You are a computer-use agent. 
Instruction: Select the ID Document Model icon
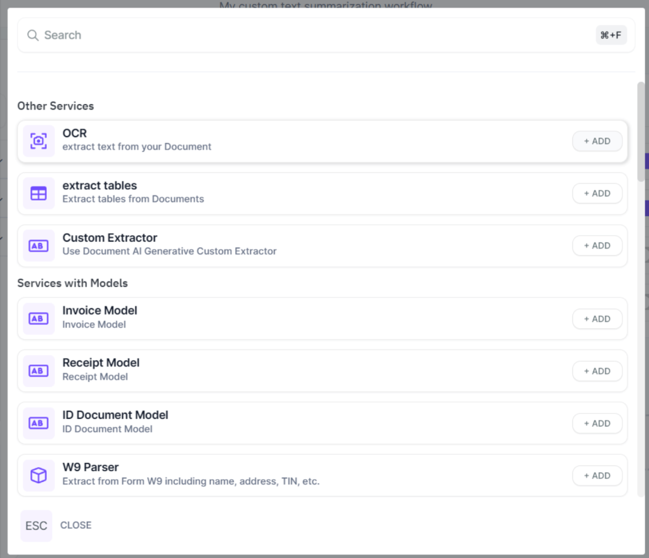pos(38,423)
